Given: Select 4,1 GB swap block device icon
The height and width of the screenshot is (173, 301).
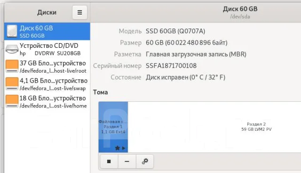Looking at the screenshot, I should (12, 83).
